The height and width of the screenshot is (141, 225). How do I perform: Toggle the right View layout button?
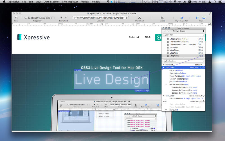[x=204, y=18]
